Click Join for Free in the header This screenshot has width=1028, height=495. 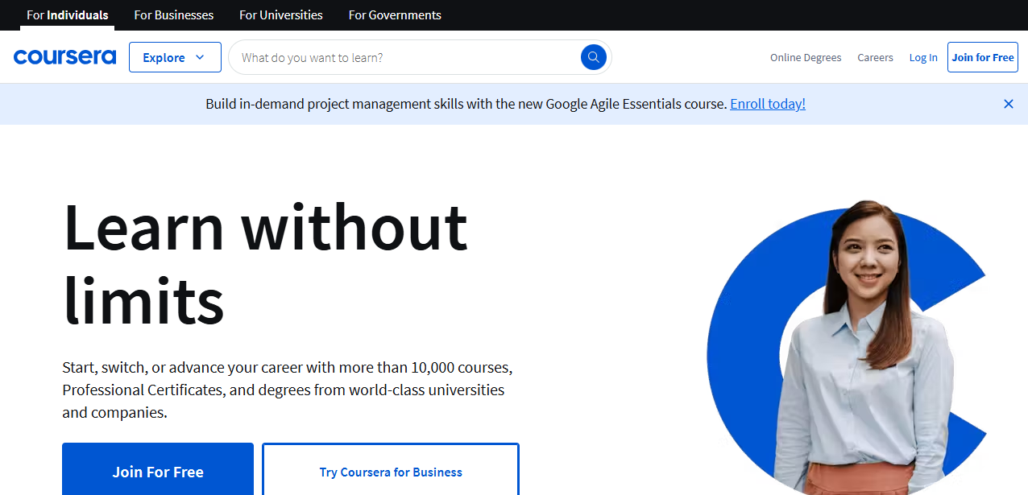[x=982, y=57]
